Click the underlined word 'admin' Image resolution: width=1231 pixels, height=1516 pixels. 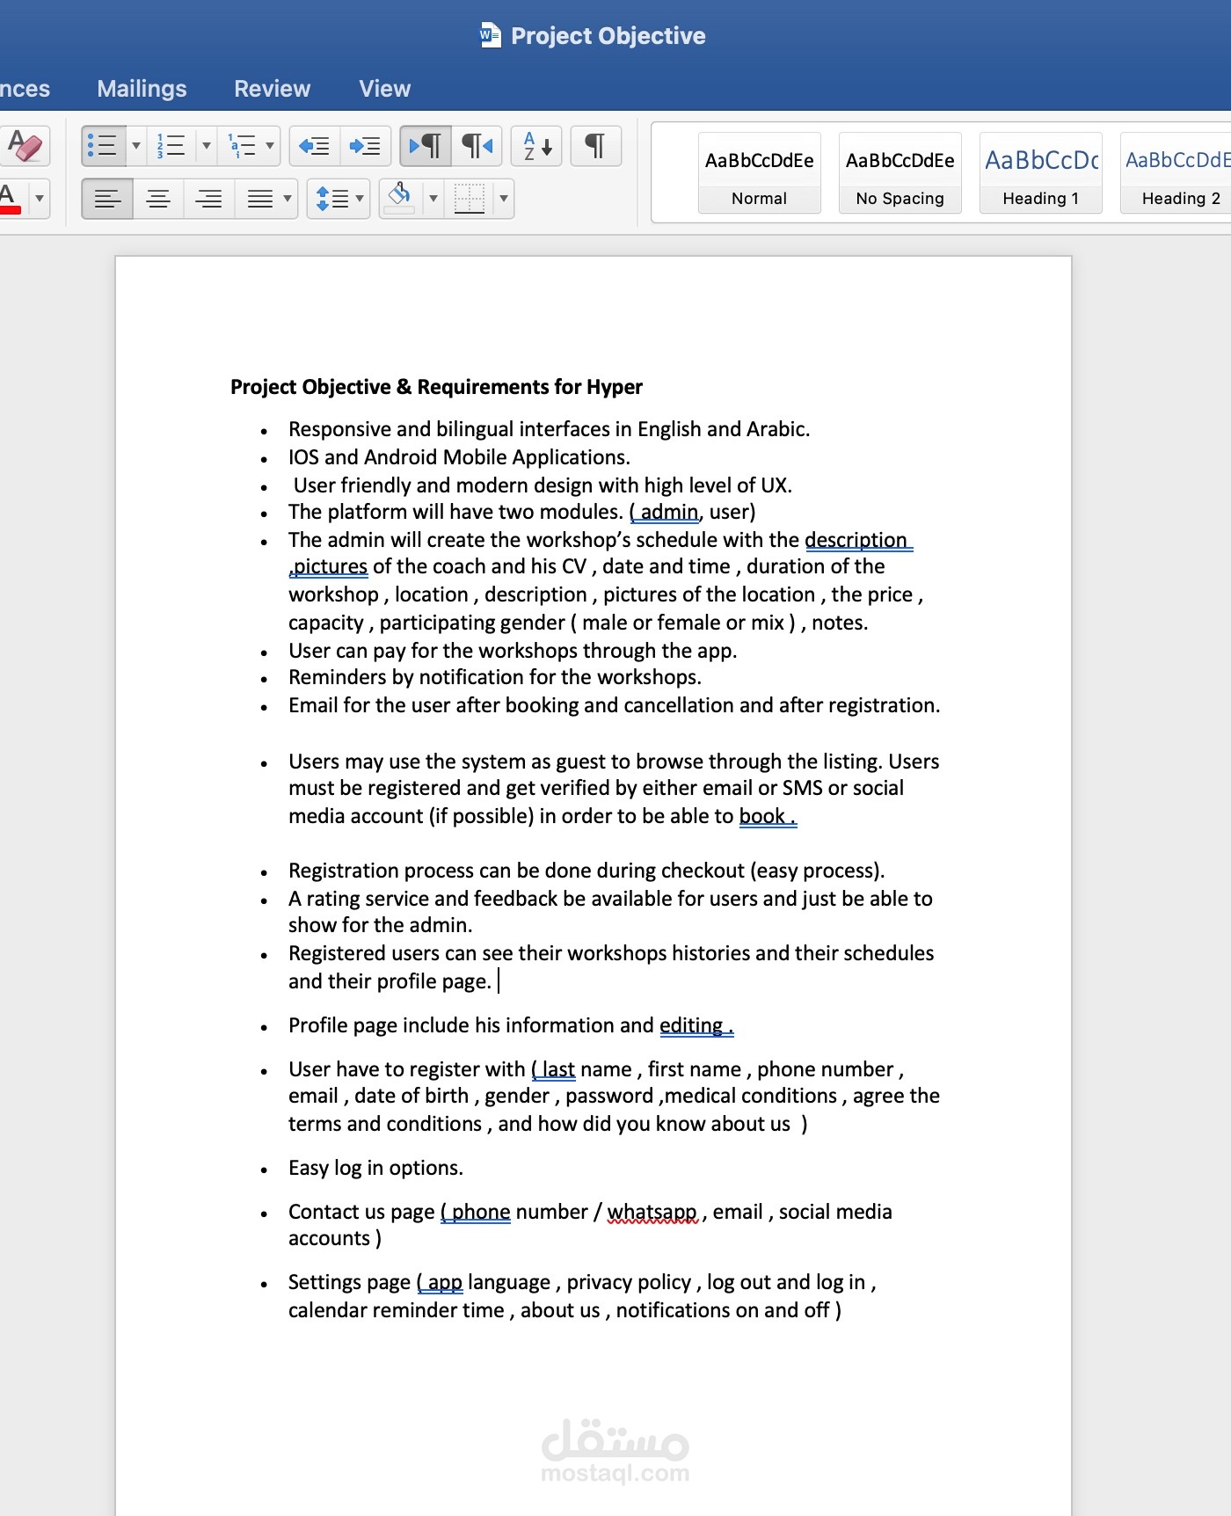(669, 512)
